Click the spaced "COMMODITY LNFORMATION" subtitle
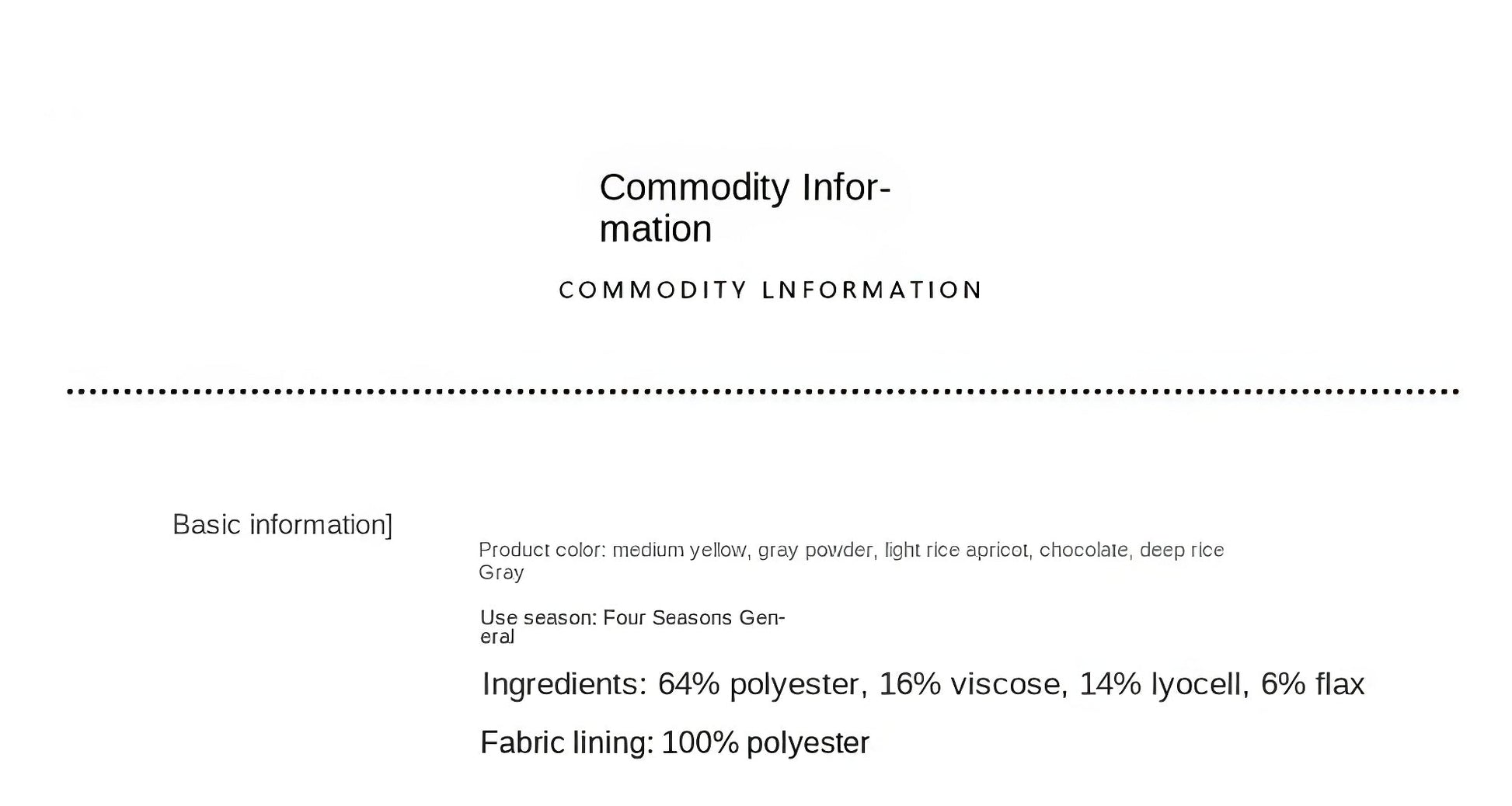The height and width of the screenshot is (806, 1512). [x=769, y=290]
